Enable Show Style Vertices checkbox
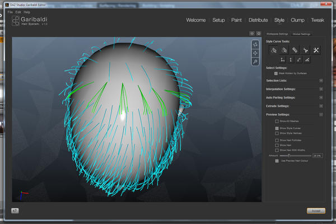 (277, 133)
